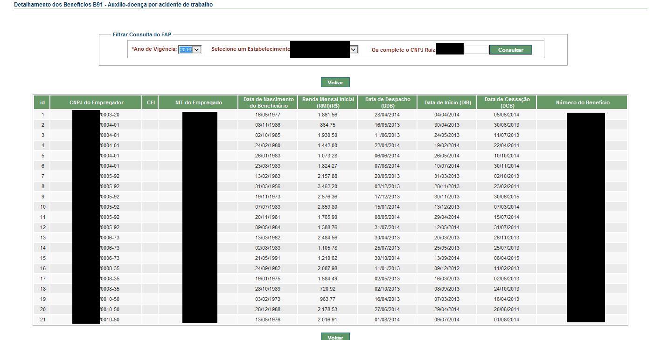Select birth date 16/05/1977 cell
Image resolution: width=661 pixels, height=340 pixels.
(x=268, y=115)
